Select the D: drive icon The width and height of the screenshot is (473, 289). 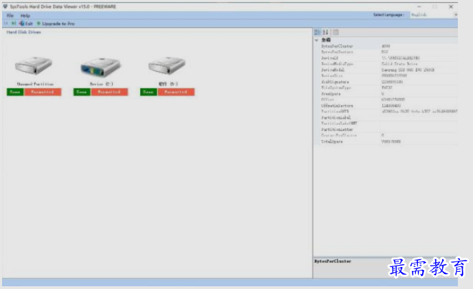pyautogui.click(x=167, y=65)
